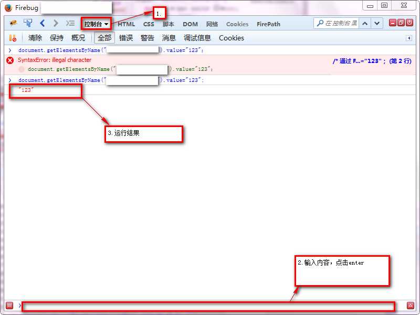Detach Firebug into a new window icon

[x=401, y=23]
